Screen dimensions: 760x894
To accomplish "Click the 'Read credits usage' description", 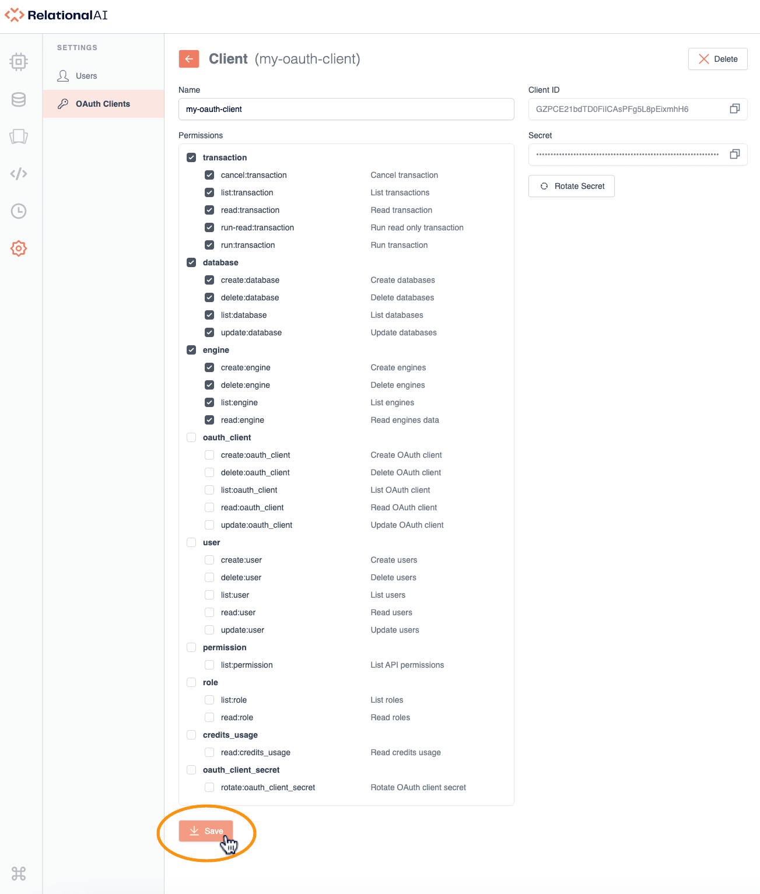I will coord(405,752).
